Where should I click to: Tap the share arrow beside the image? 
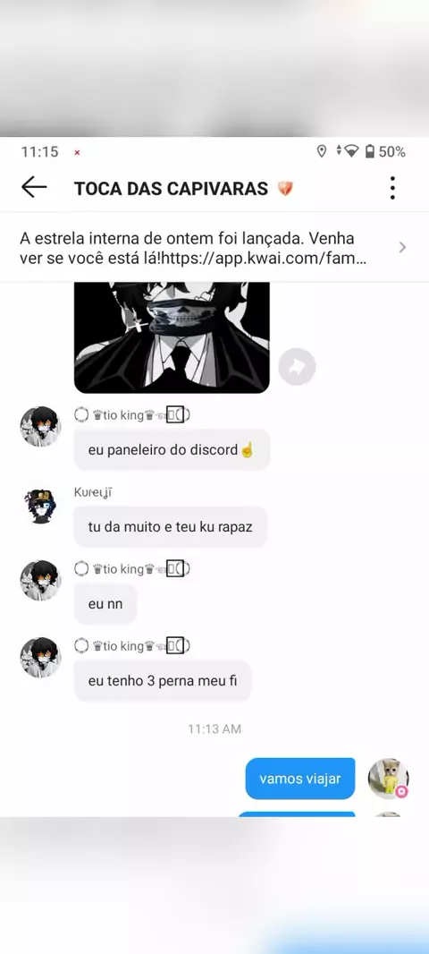click(297, 367)
